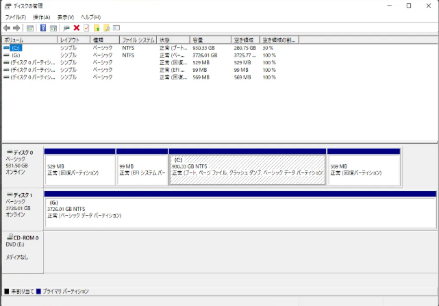This screenshot has height=306, width=439.
Task: Click the C: volume drive icon in list
Action: tap(6, 48)
